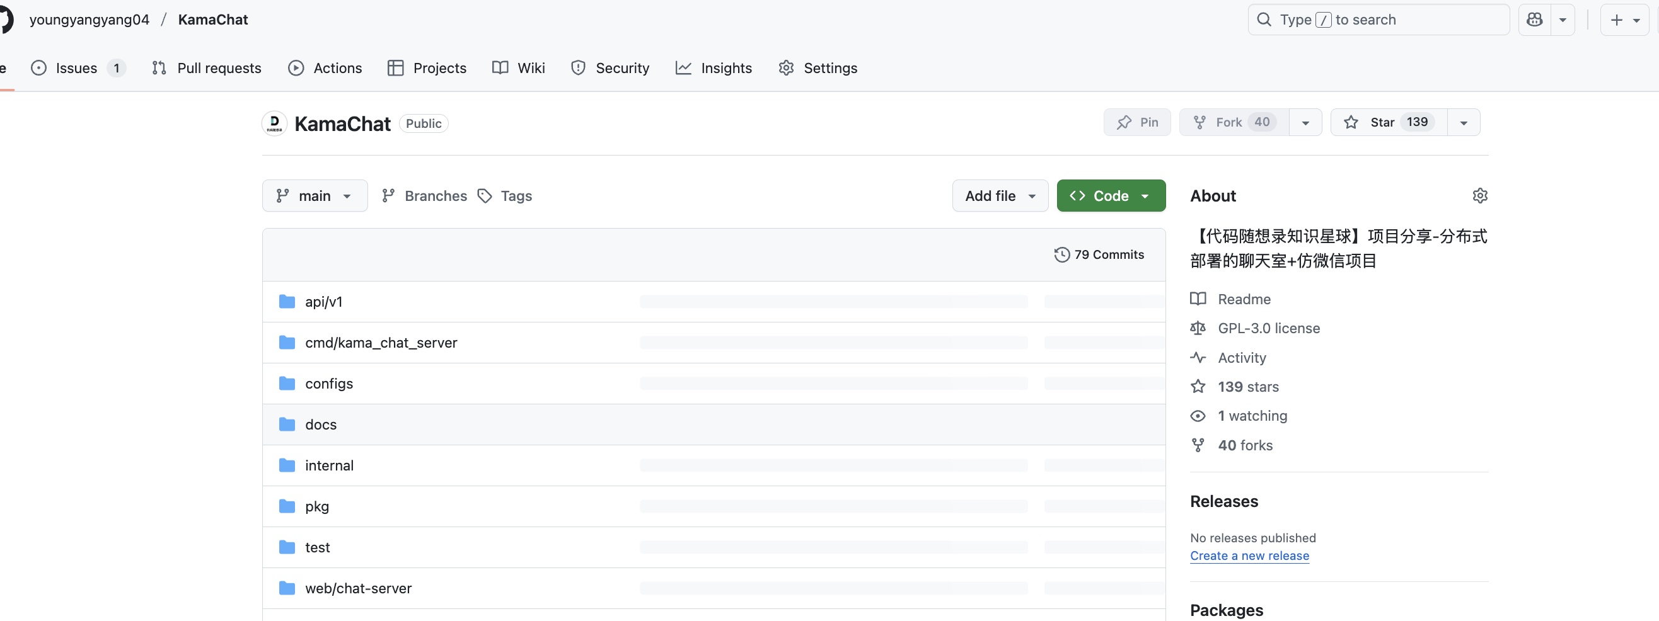The width and height of the screenshot is (1659, 621).
Task: Click the folder icon beside cmd/kama_chat_server
Action: (287, 343)
